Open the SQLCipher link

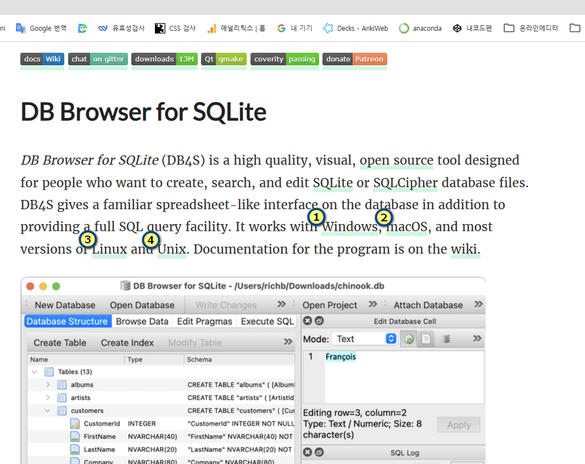tap(405, 183)
